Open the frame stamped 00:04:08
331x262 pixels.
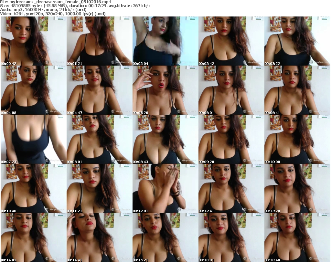(33, 90)
